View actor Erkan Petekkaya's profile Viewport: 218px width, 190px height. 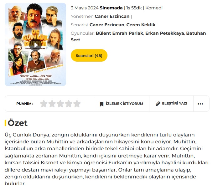click(x=164, y=33)
